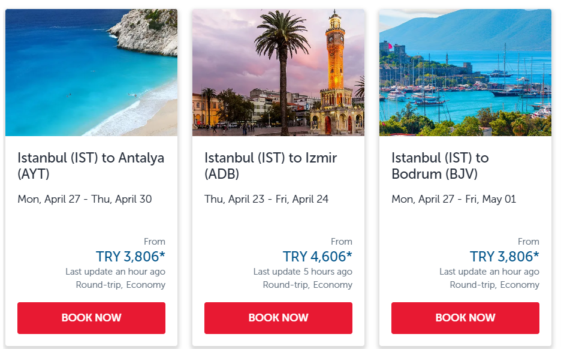Select the Bodrum fare price TRY 3,806
The image size is (561, 349).
pos(504,257)
